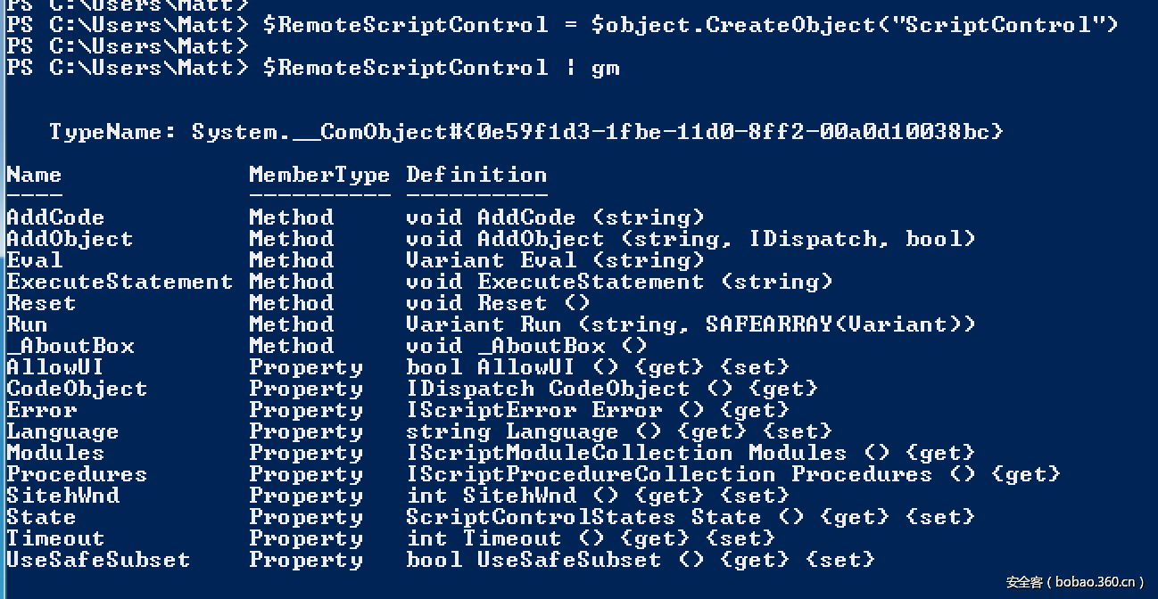The height and width of the screenshot is (599, 1158).
Task: Click the Definition column header
Action: coord(476,175)
